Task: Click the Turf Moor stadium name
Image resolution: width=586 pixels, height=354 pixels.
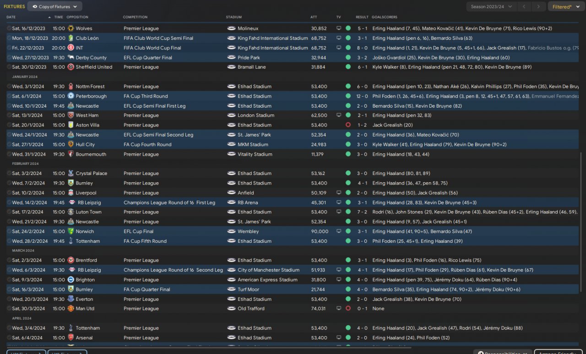Action: click(249, 289)
